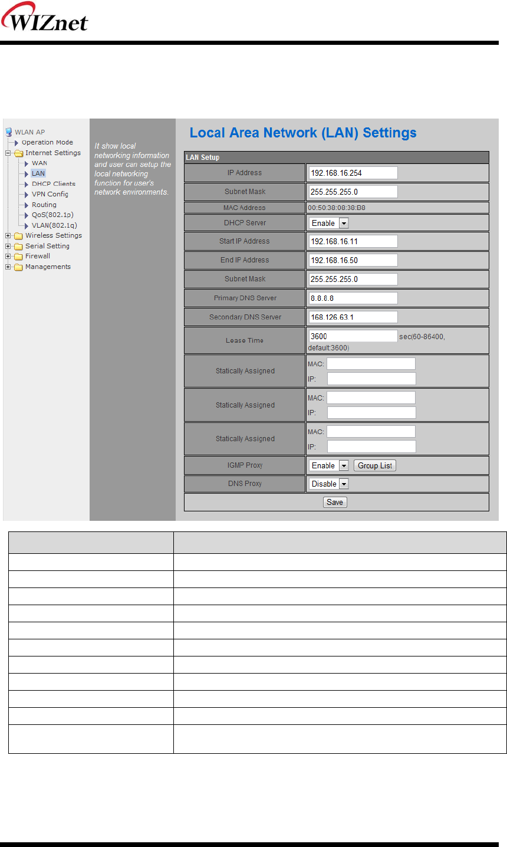
Task: Click the Internet Settings folder icon
Action: [19, 153]
